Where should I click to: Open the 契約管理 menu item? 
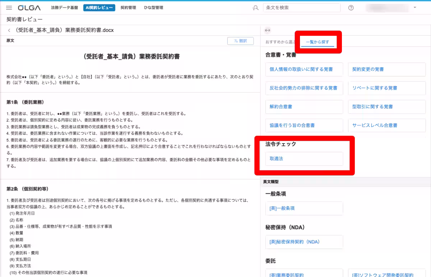click(x=129, y=7)
